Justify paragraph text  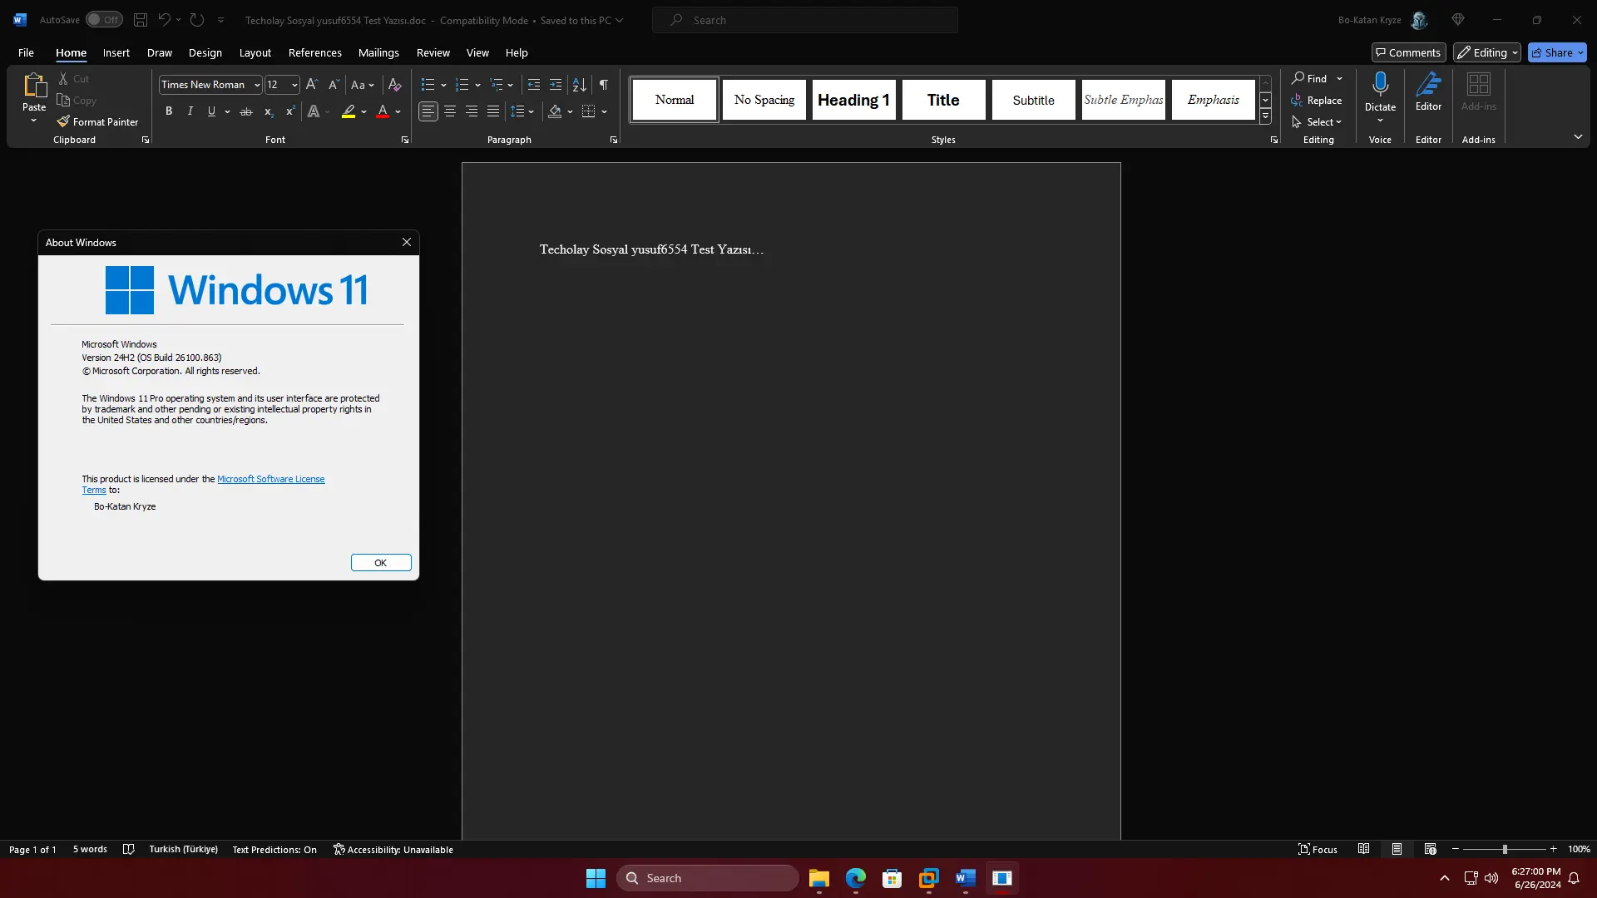(493, 111)
